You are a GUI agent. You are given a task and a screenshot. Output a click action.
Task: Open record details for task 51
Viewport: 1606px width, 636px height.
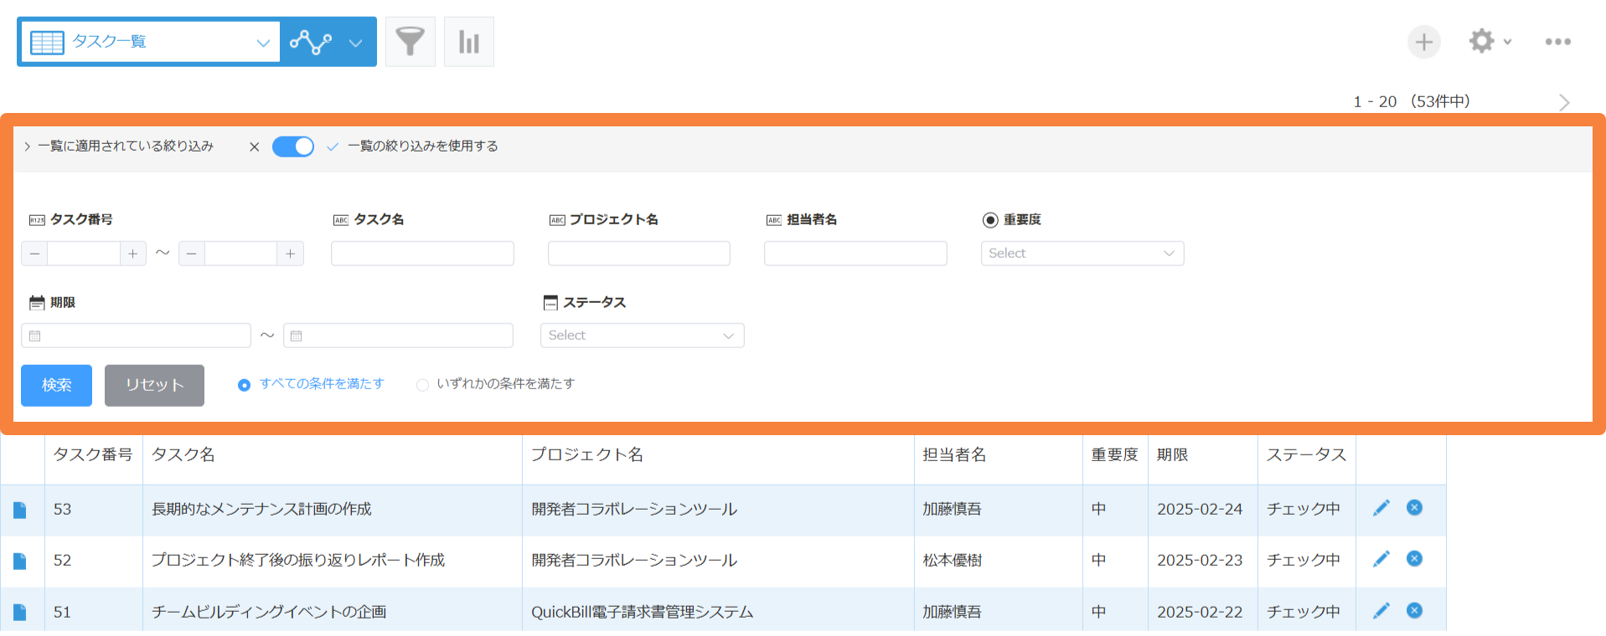click(x=20, y=613)
